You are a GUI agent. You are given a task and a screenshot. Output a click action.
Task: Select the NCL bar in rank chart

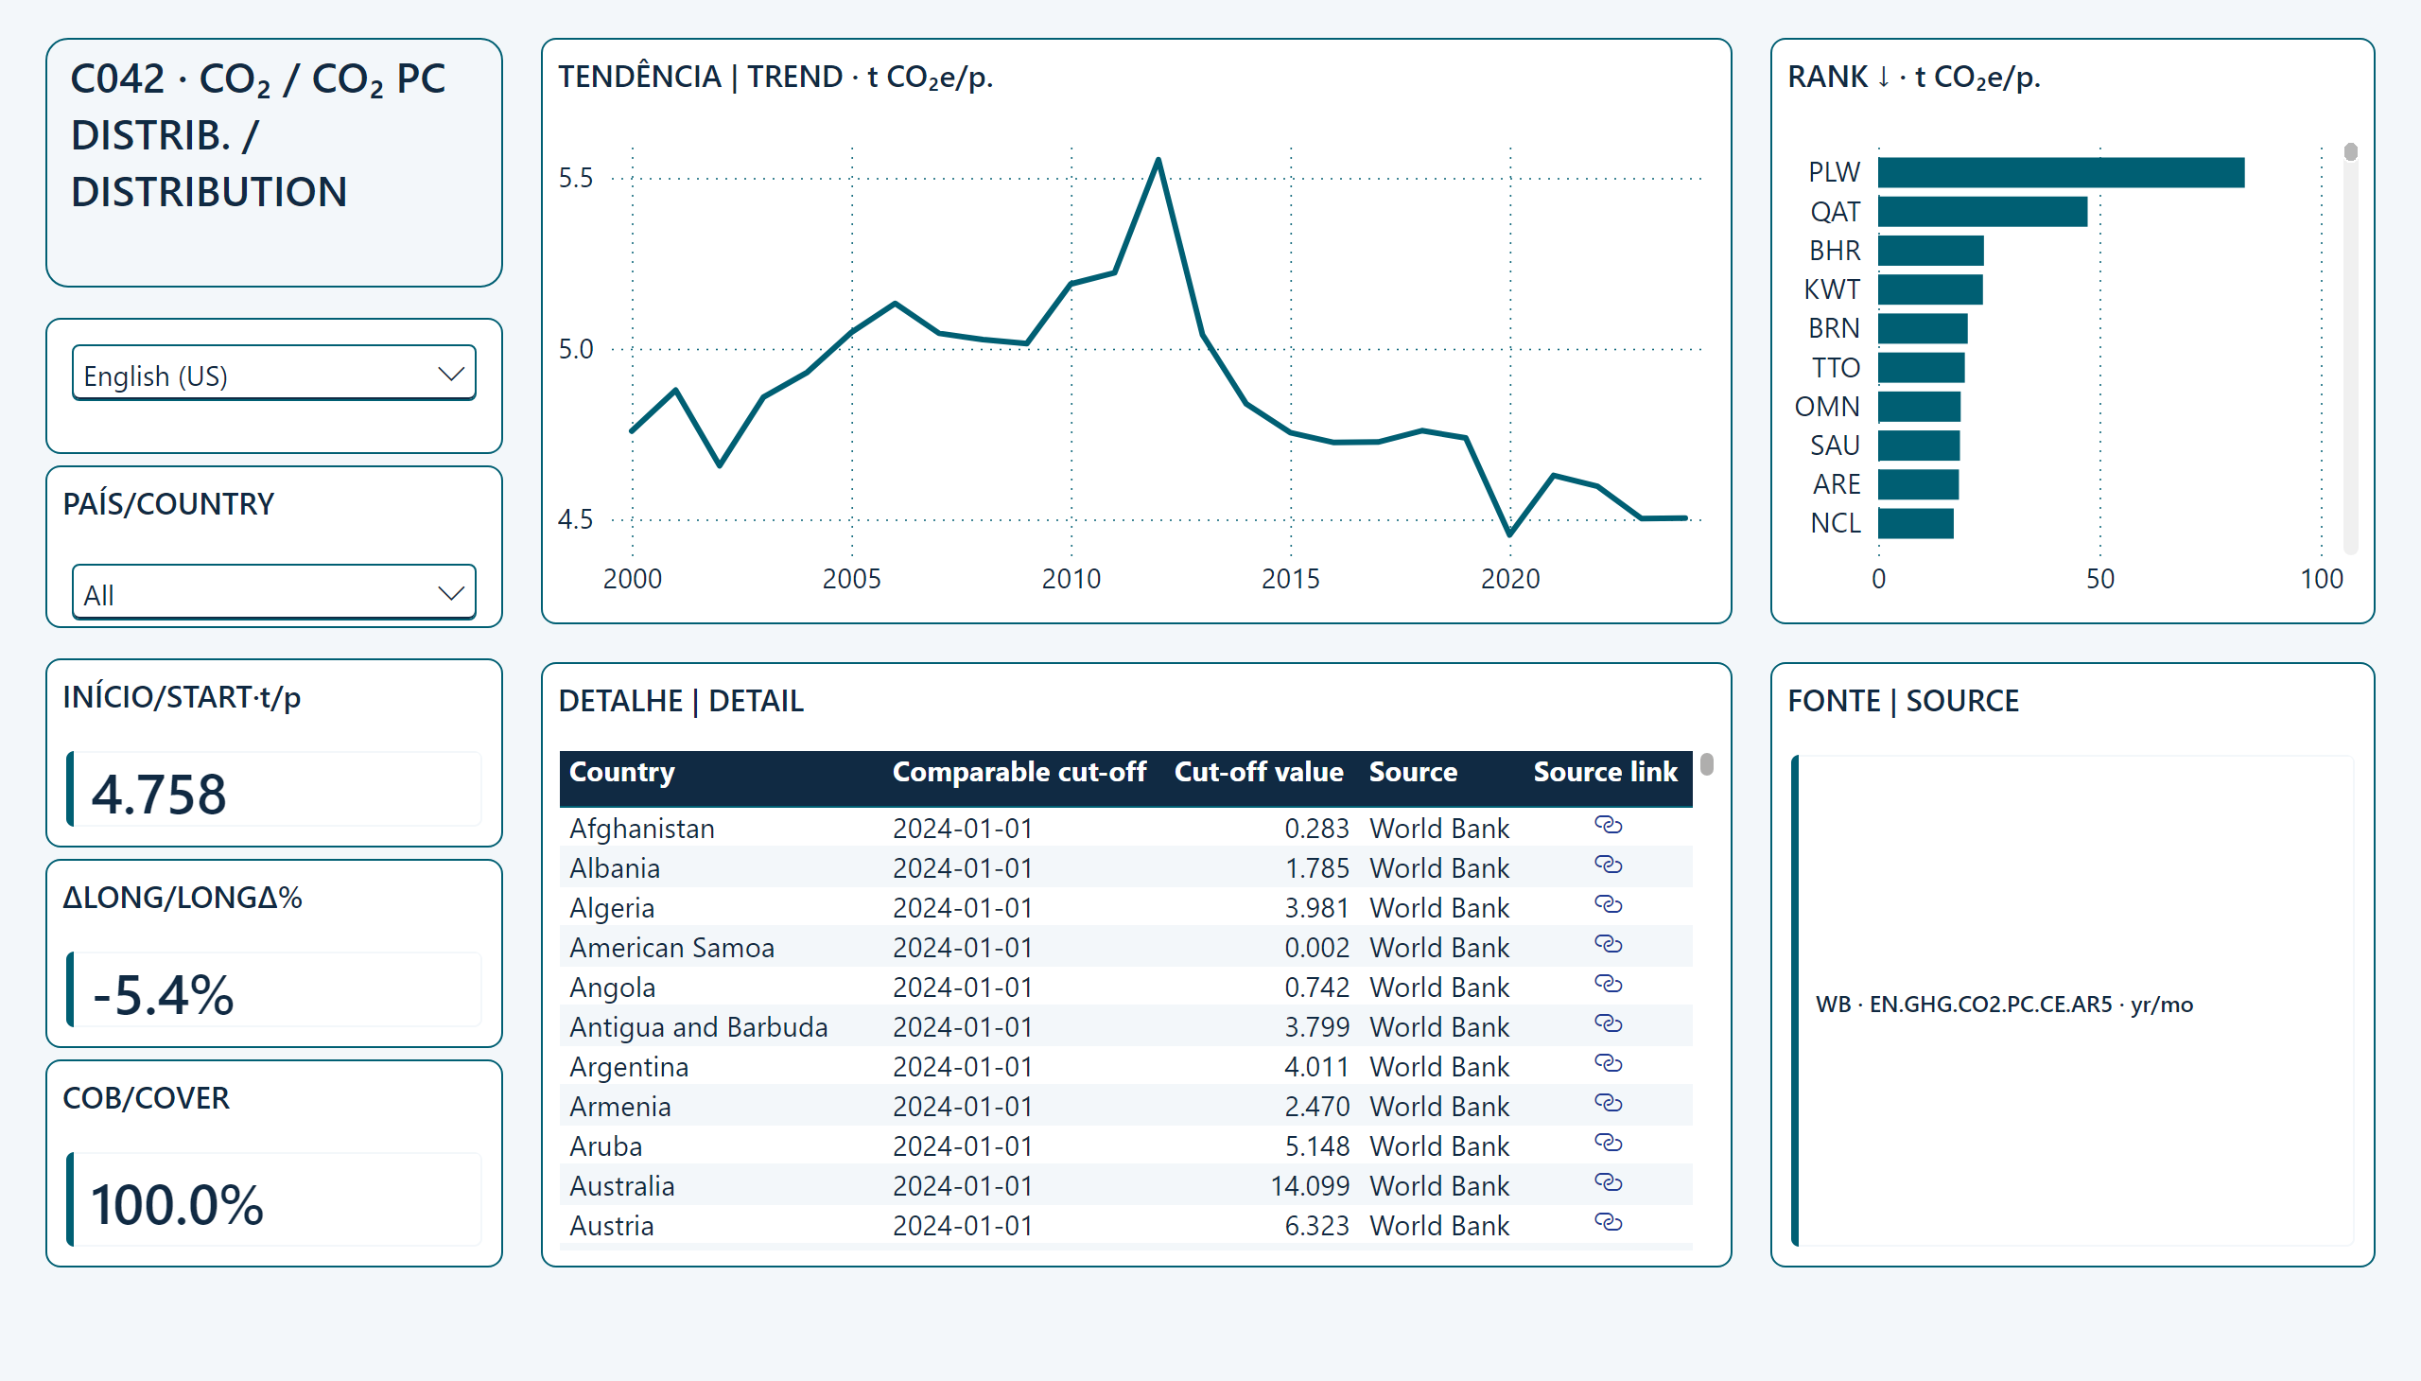[x=1916, y=523]
